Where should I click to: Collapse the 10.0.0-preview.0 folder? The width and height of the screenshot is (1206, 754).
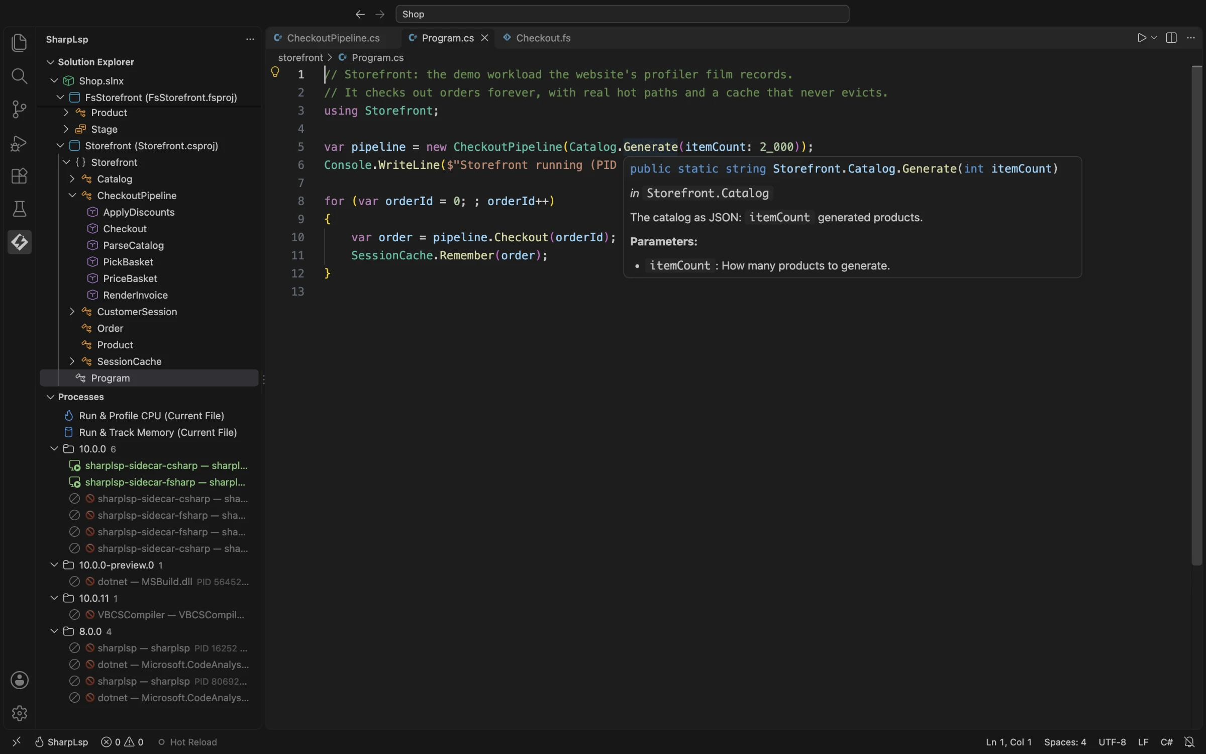[54, 564]
